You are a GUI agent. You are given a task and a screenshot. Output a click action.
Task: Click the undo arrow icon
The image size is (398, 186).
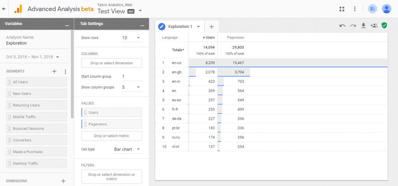coord(342,26)
